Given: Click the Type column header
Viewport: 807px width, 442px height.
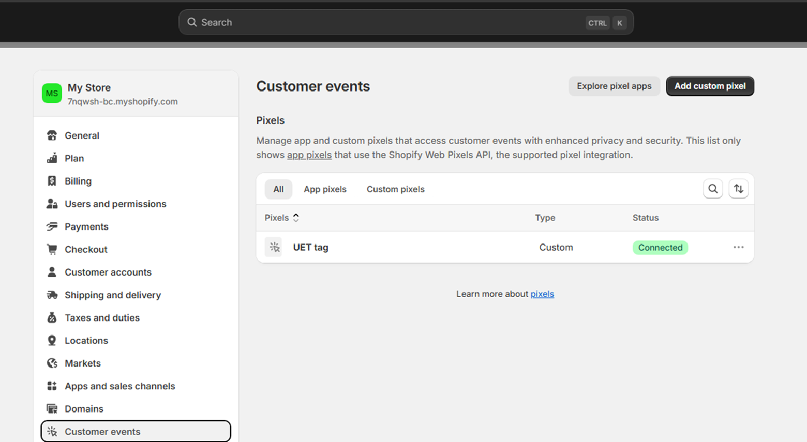Looking at the screenshot, I should (x=545, y=218).
